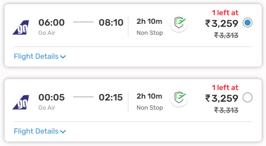Click the 08:10 arrival time
This screenshot has height=146, width=266.
pos(111,23)
